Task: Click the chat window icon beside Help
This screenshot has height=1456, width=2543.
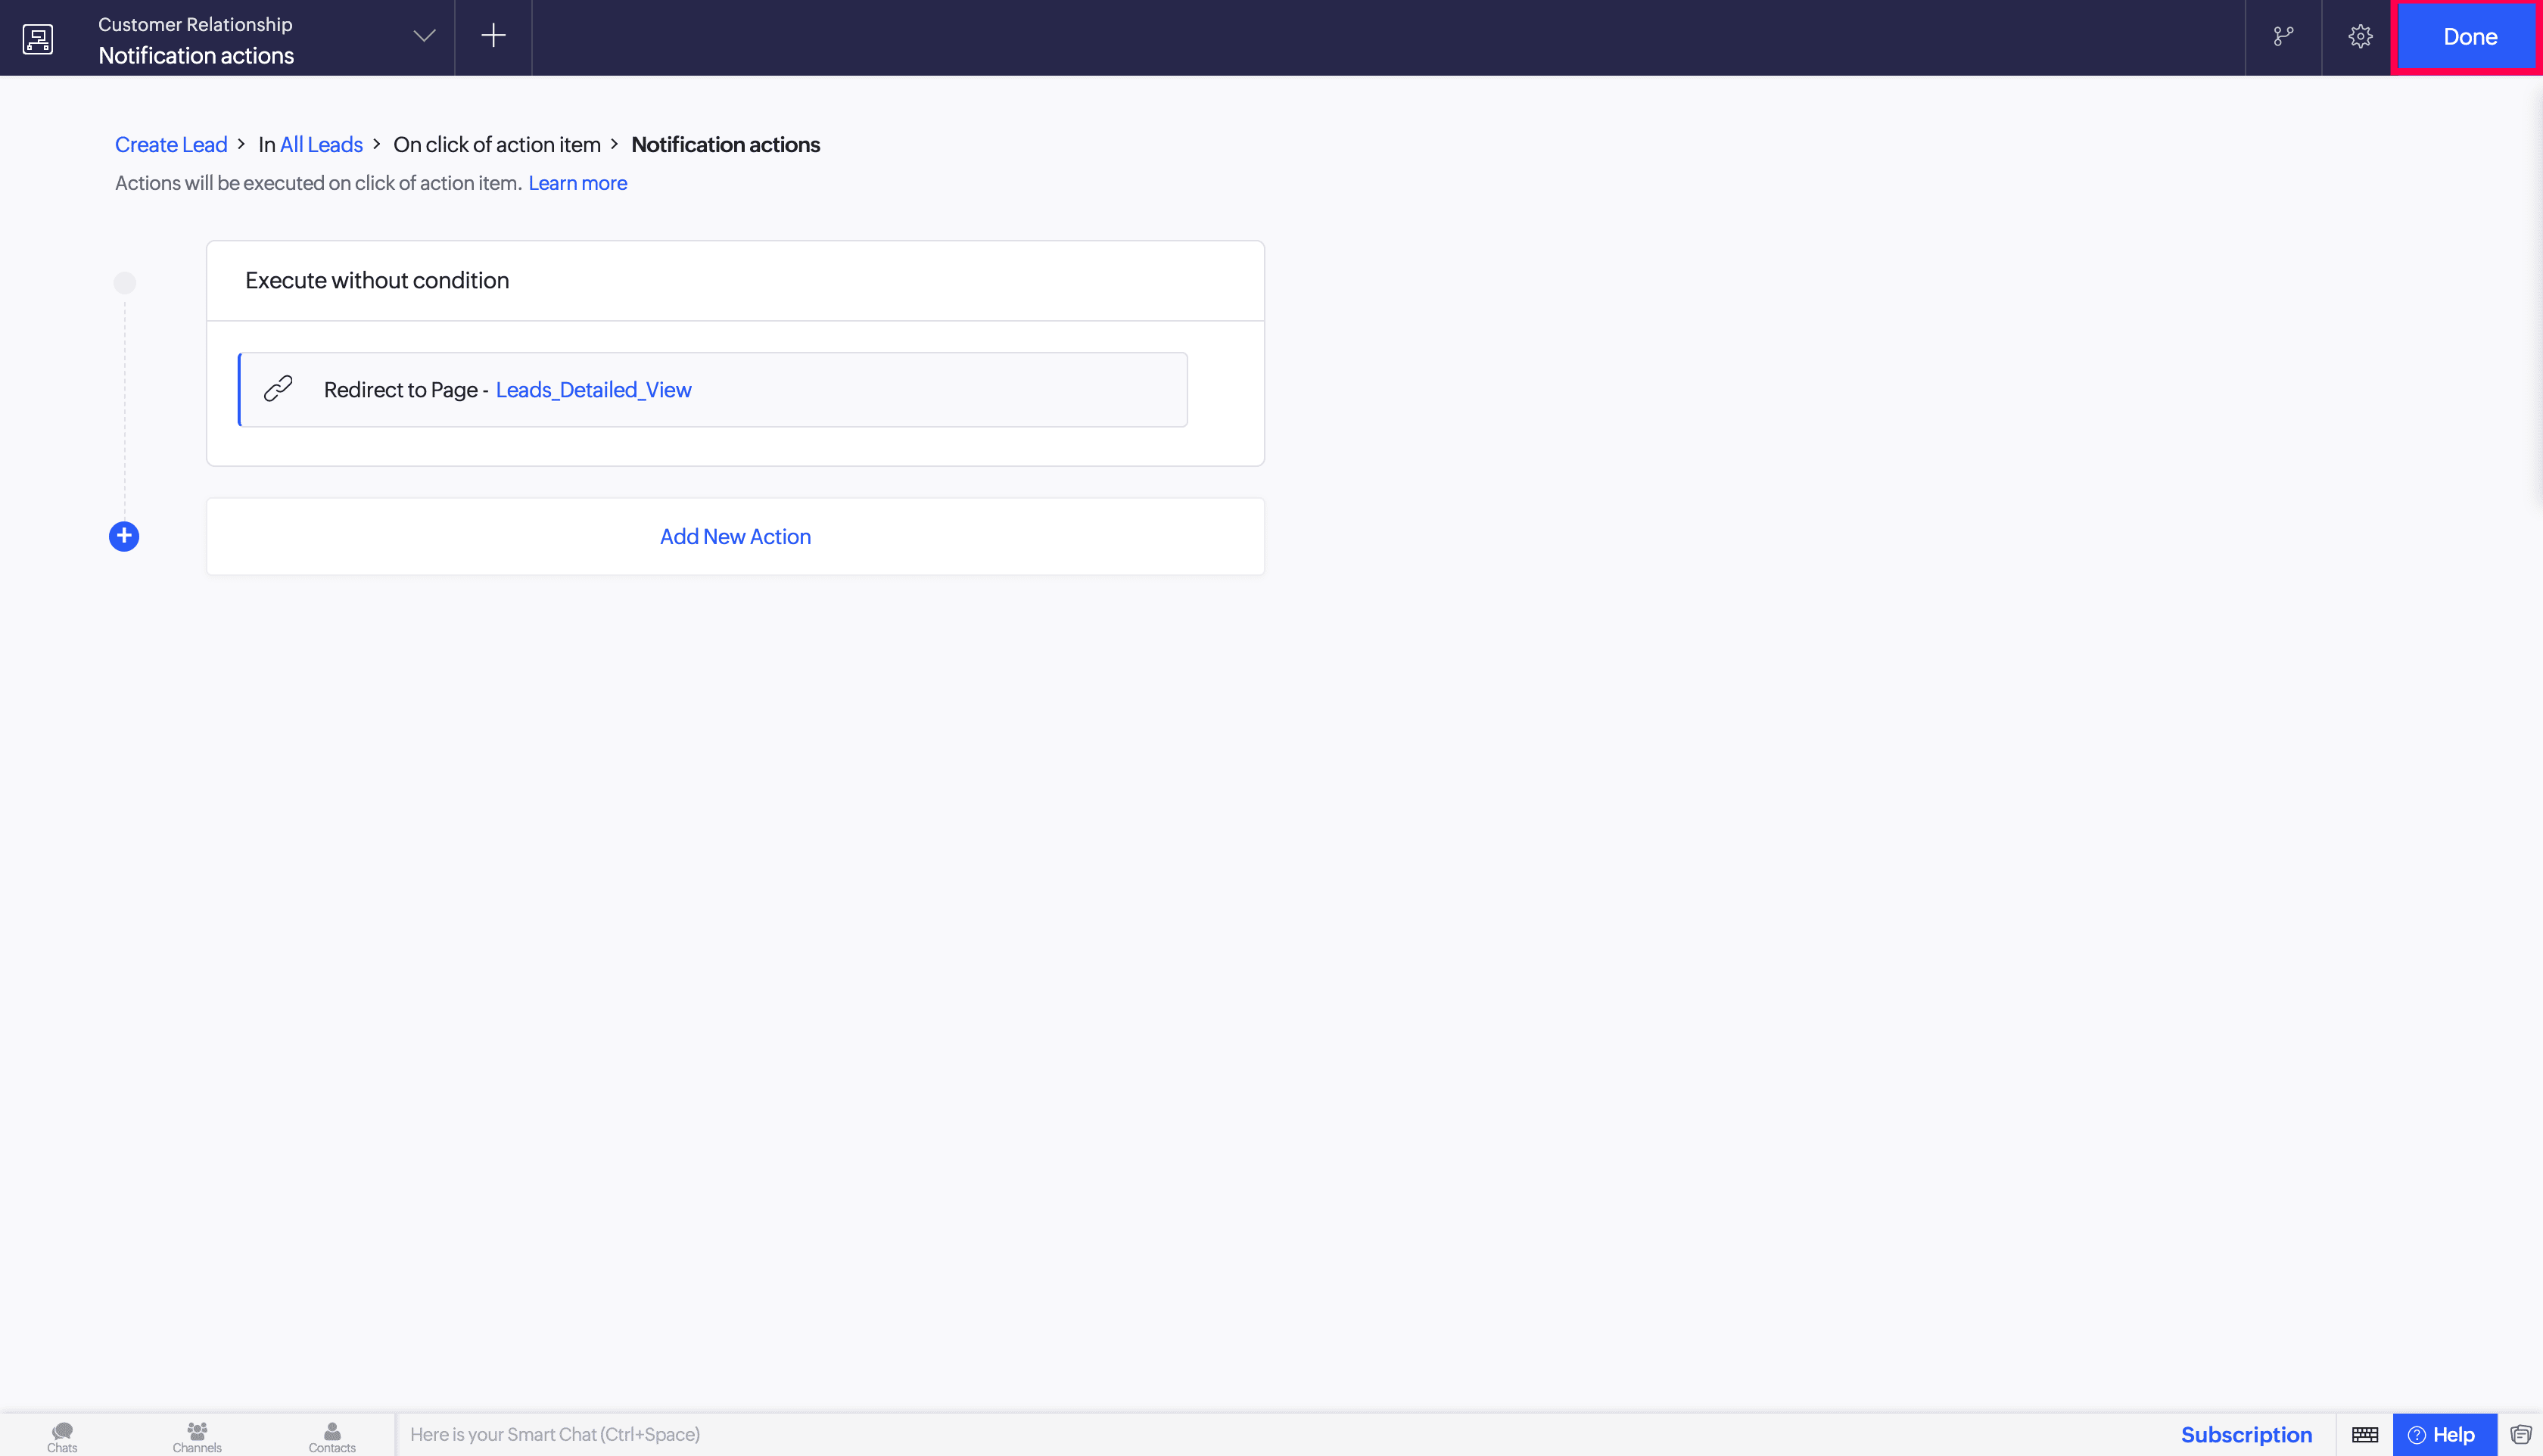Action: (2520, 1435)
